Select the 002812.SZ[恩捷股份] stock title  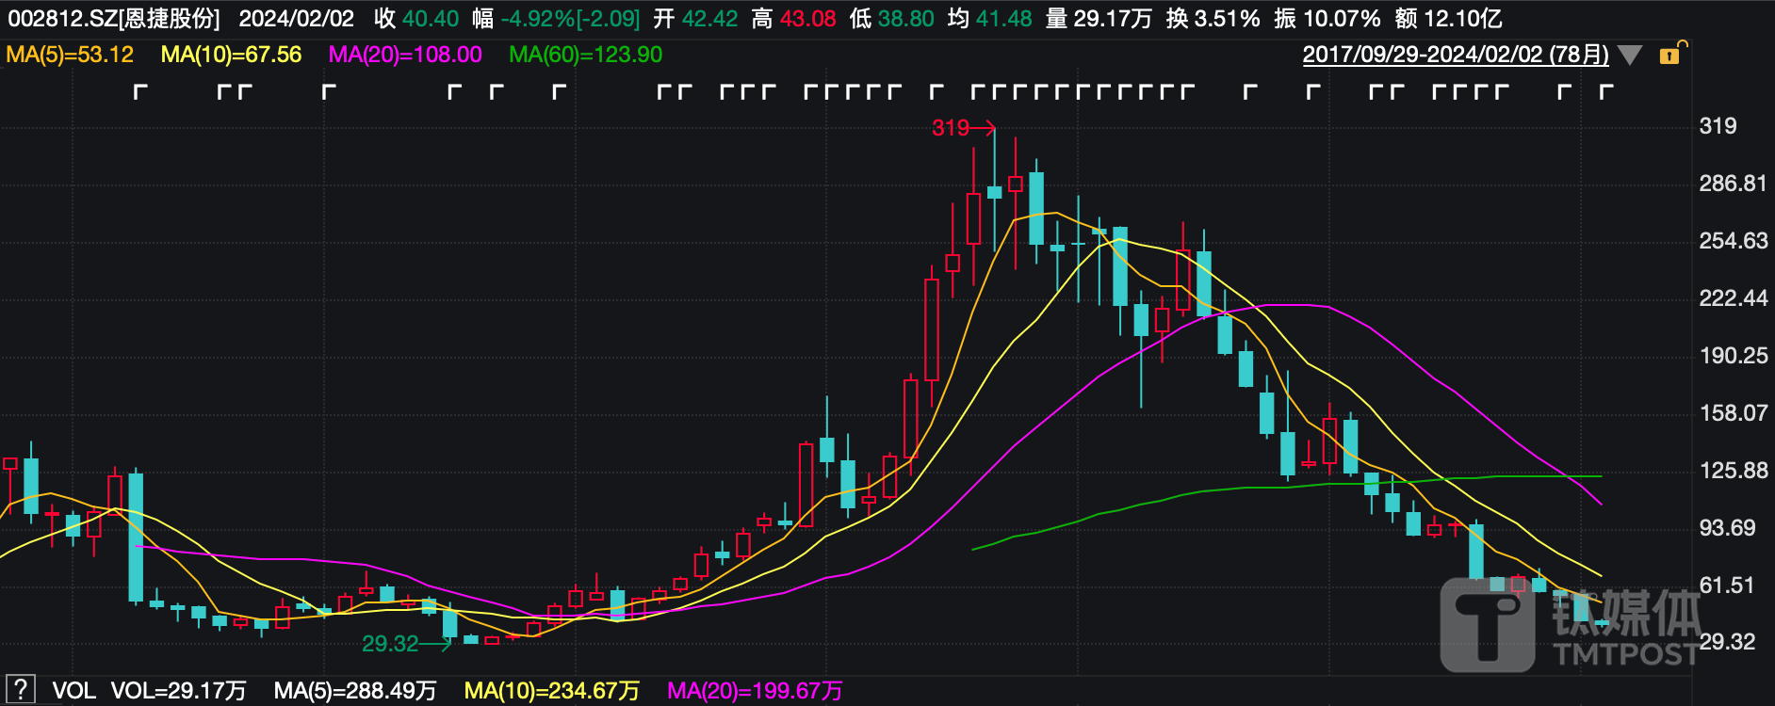114,19
